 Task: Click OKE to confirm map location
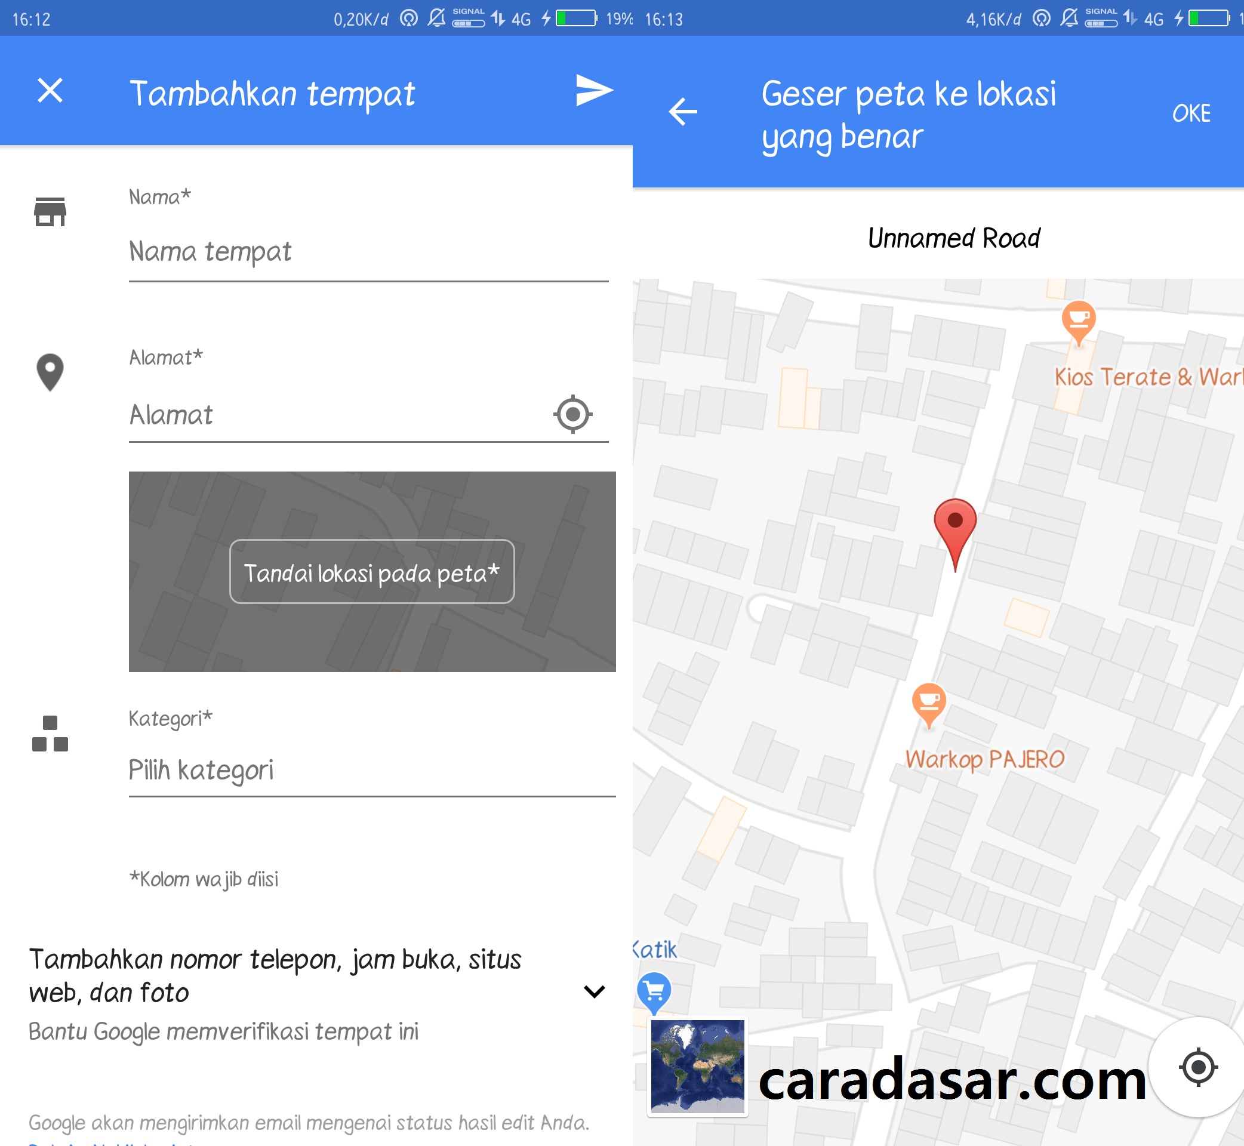tap(1191, 108)
